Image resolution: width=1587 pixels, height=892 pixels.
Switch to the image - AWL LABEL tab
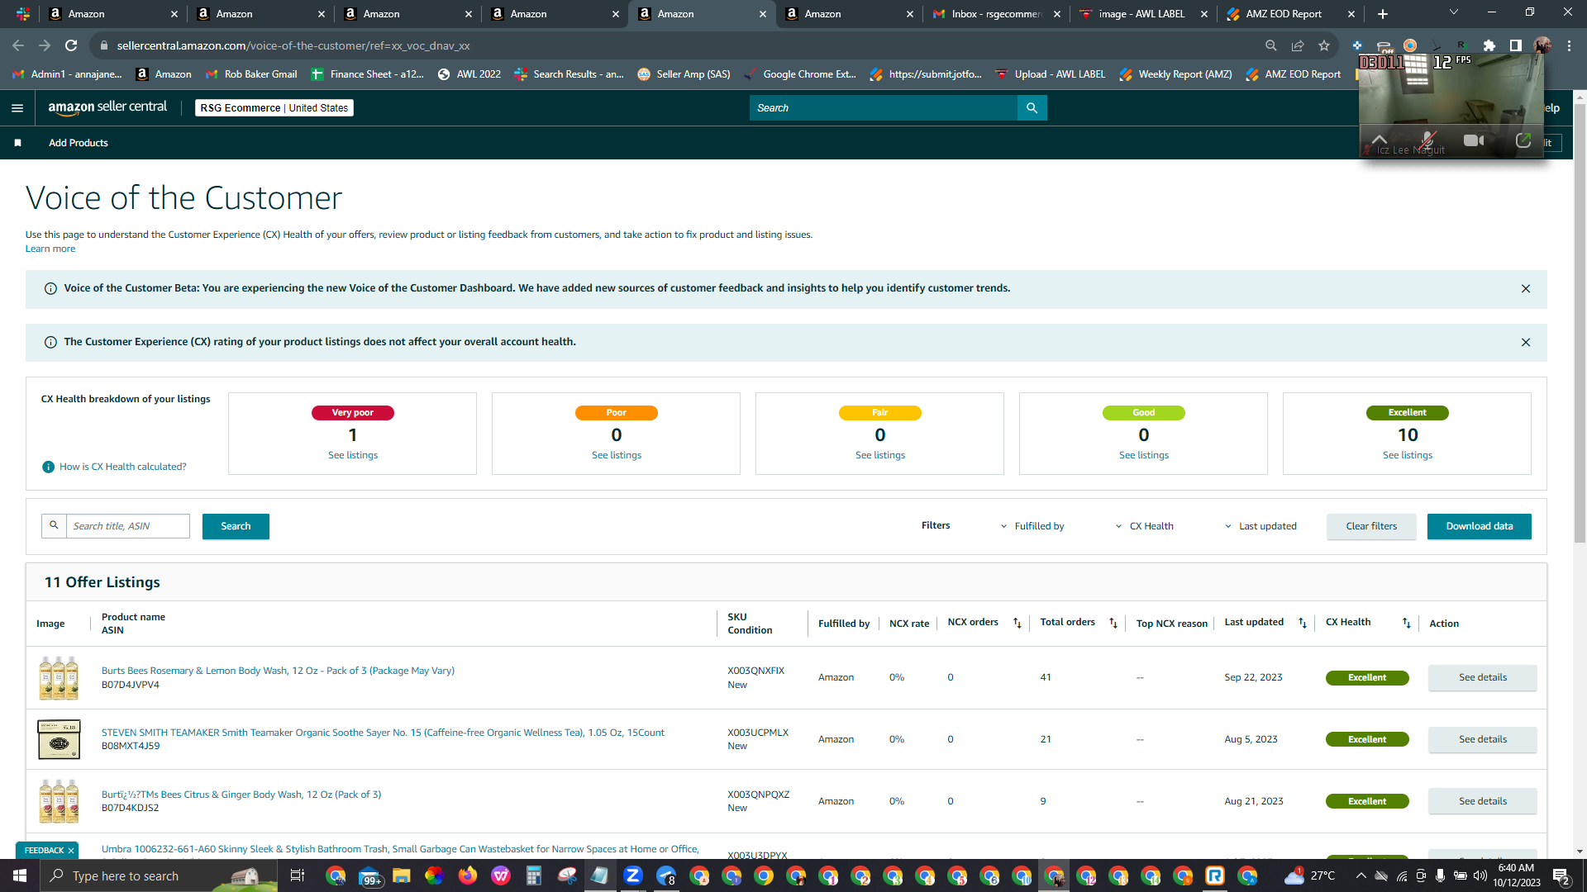click(1142, 14)
